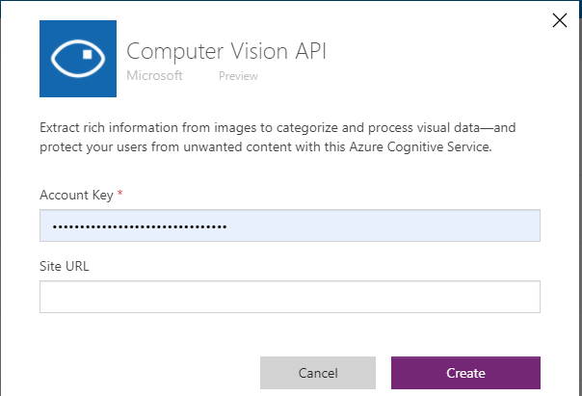Viewport: 582px width, 396px height.
Task: Click the Microsoft publisher label
Action: 155,75
